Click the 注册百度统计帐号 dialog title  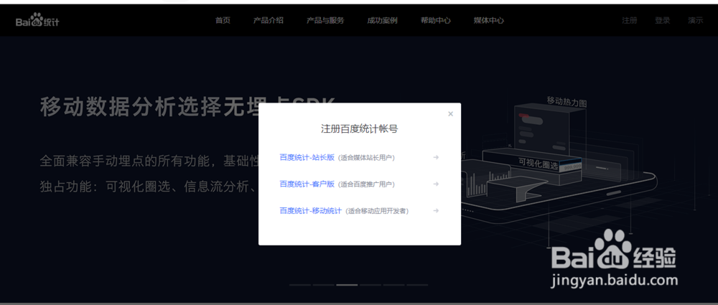(x=360, y=129)
